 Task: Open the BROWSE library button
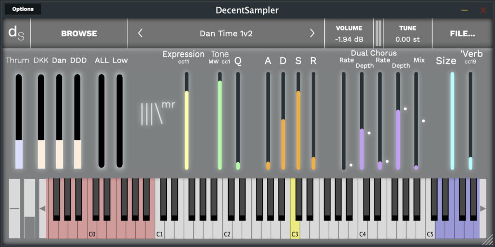79,33
